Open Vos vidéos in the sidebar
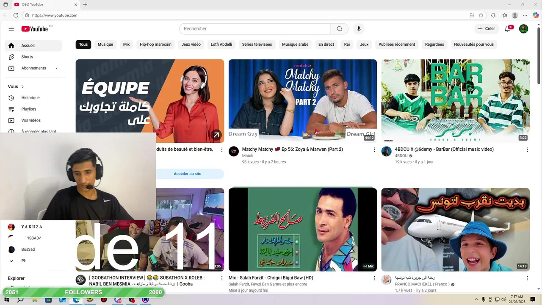This screenshot has width=542, height=305. 33,120
